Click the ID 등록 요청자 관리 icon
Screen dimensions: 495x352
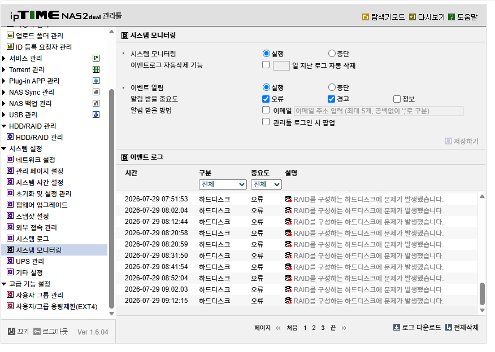pos(10,46)
